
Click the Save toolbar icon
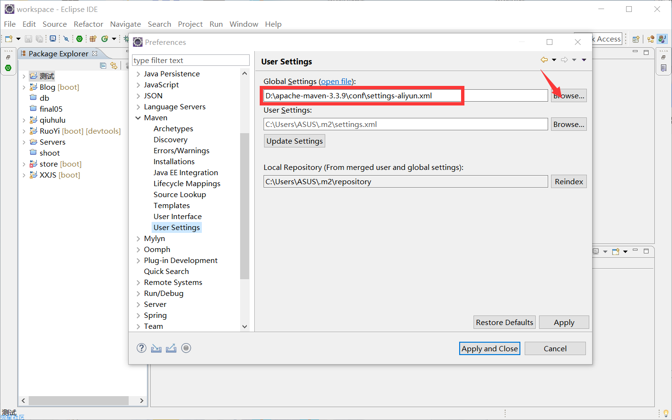pos(28,39)
